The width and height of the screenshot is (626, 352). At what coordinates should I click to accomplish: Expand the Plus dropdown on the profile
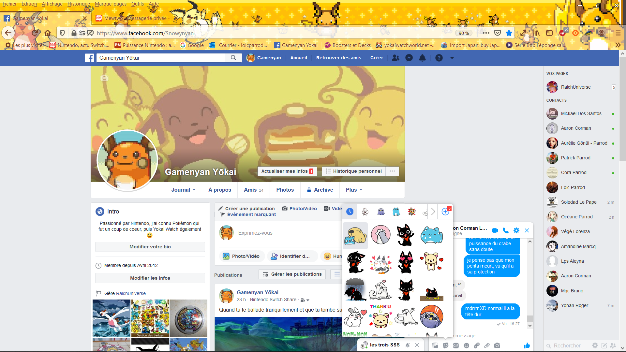point(354,190)
